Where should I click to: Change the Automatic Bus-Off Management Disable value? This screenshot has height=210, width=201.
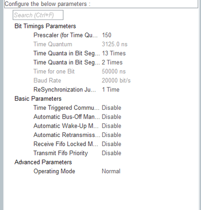coord(111,117)
